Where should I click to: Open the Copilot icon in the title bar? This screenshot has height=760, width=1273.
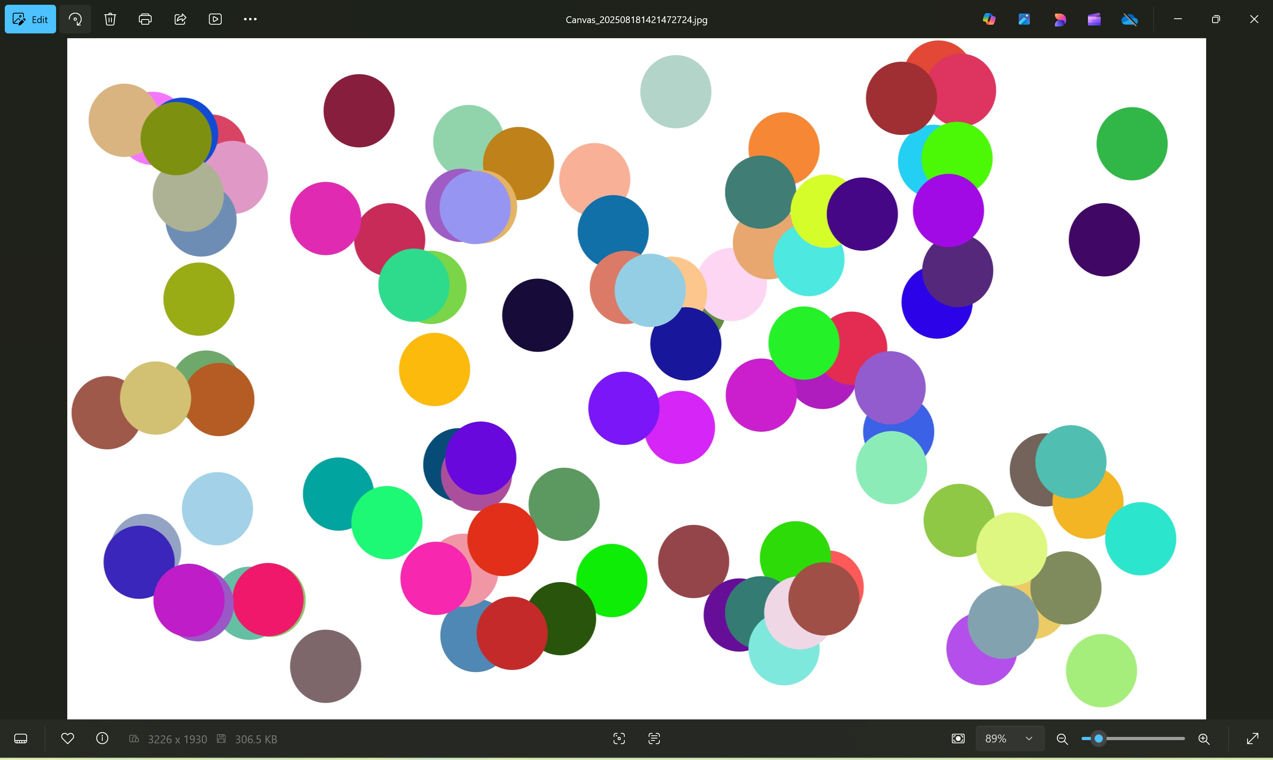pyautogui.click(x=989, y=19)
